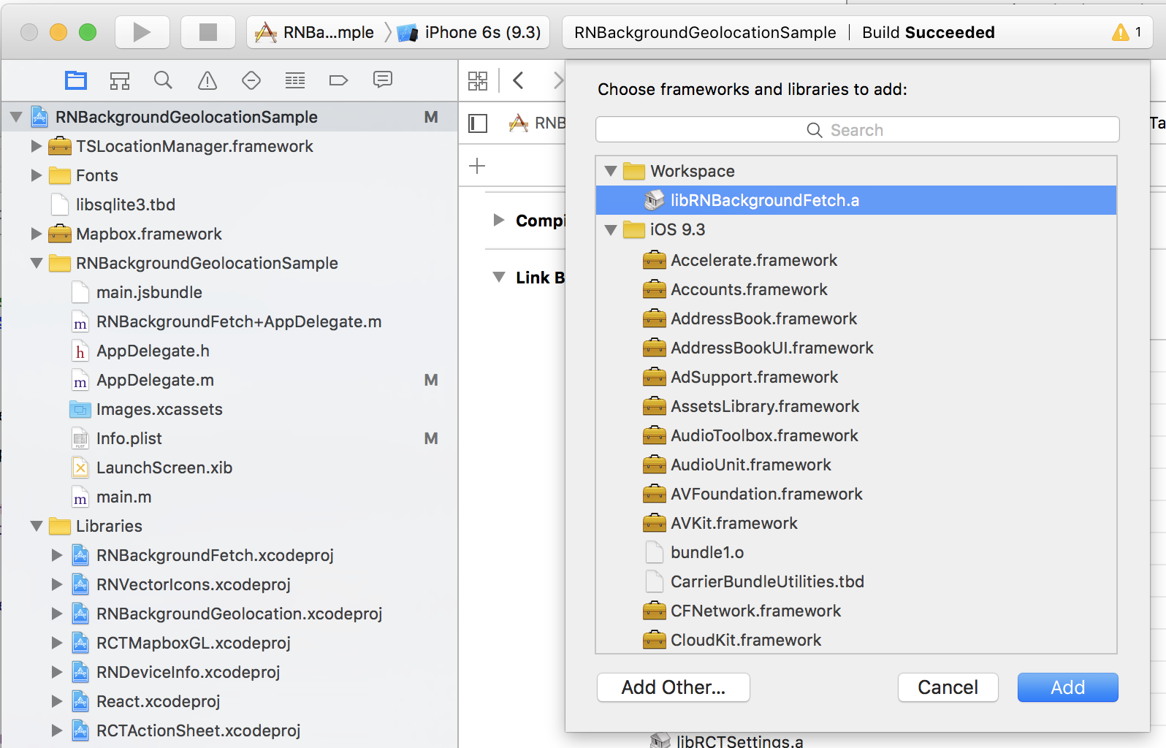Viewport: 1166px width, 748px height.
Task: Open the Debug navigator icon
Action: pos(295,80)
